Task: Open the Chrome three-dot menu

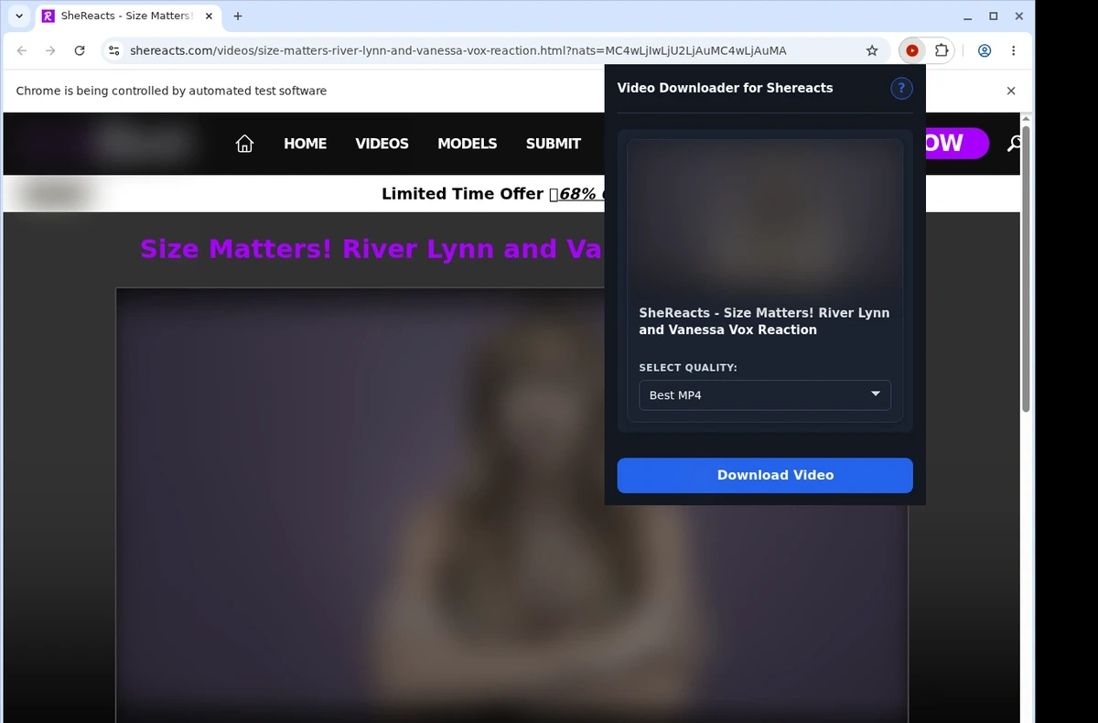Action: (1014, 51)
